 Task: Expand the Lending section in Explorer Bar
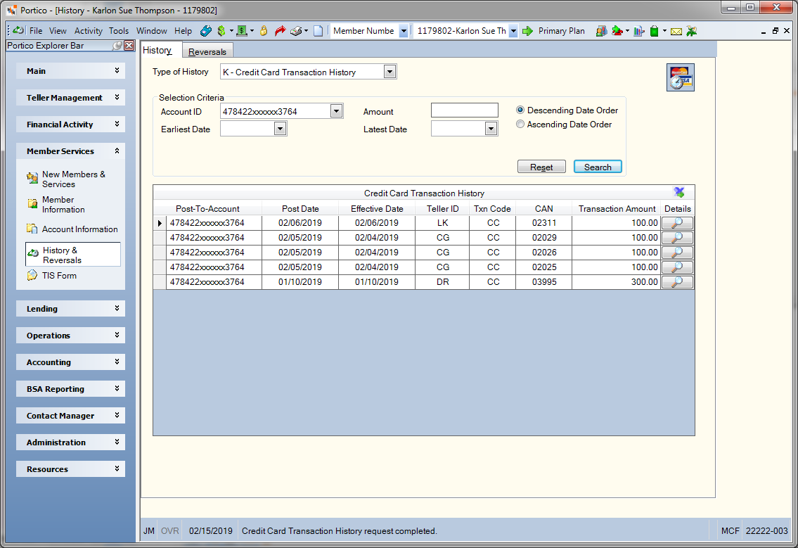(71, 309)
